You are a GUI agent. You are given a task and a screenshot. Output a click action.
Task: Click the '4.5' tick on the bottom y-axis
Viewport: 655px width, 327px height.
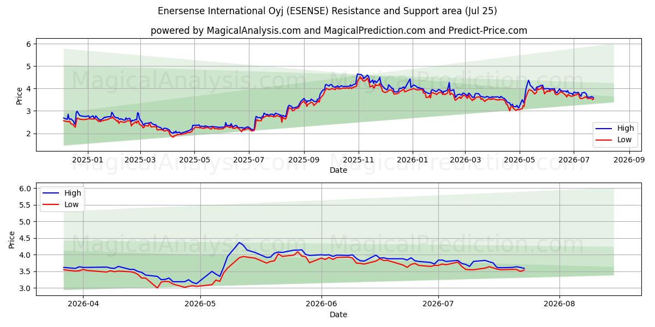coord(26,239)
